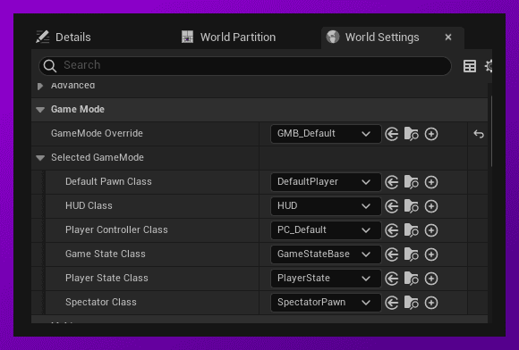Click the Player State Class label

click(106, 278)
